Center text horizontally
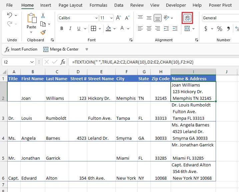The width and height of the screenshot is (239, 192). [x=149, y=28]
